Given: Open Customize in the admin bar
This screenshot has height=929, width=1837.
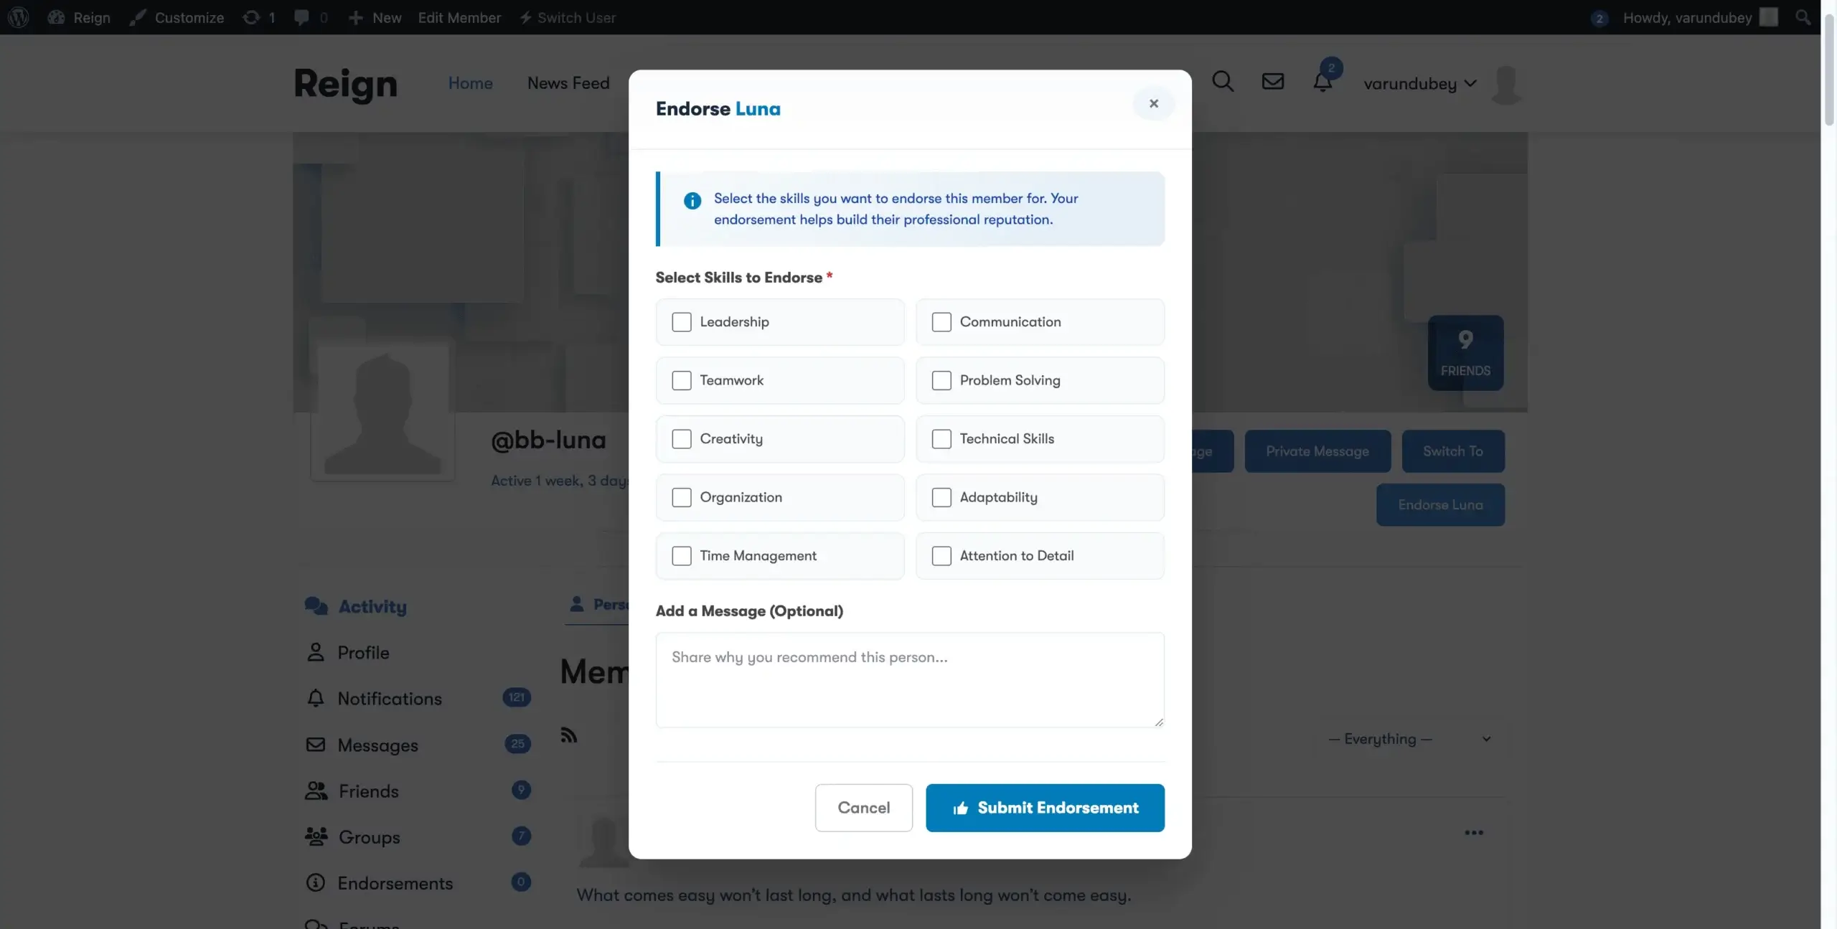Looking at the screenshot, I should 177,17.
